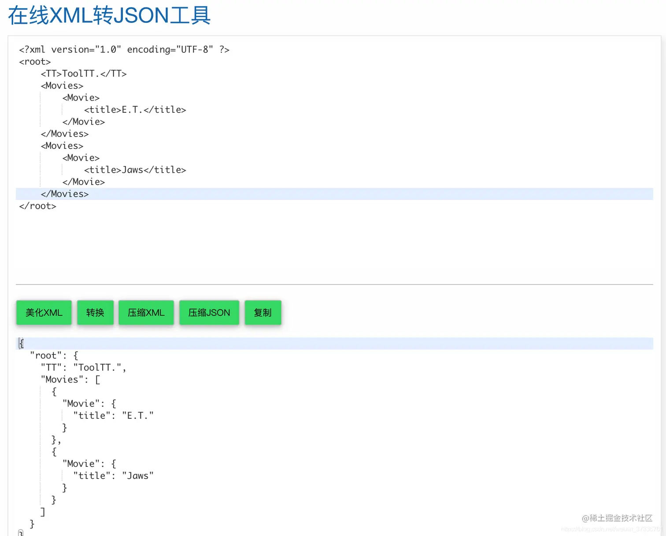Click the </root> closing tag line
666x536 pixels.
click(x=37, y=206)
